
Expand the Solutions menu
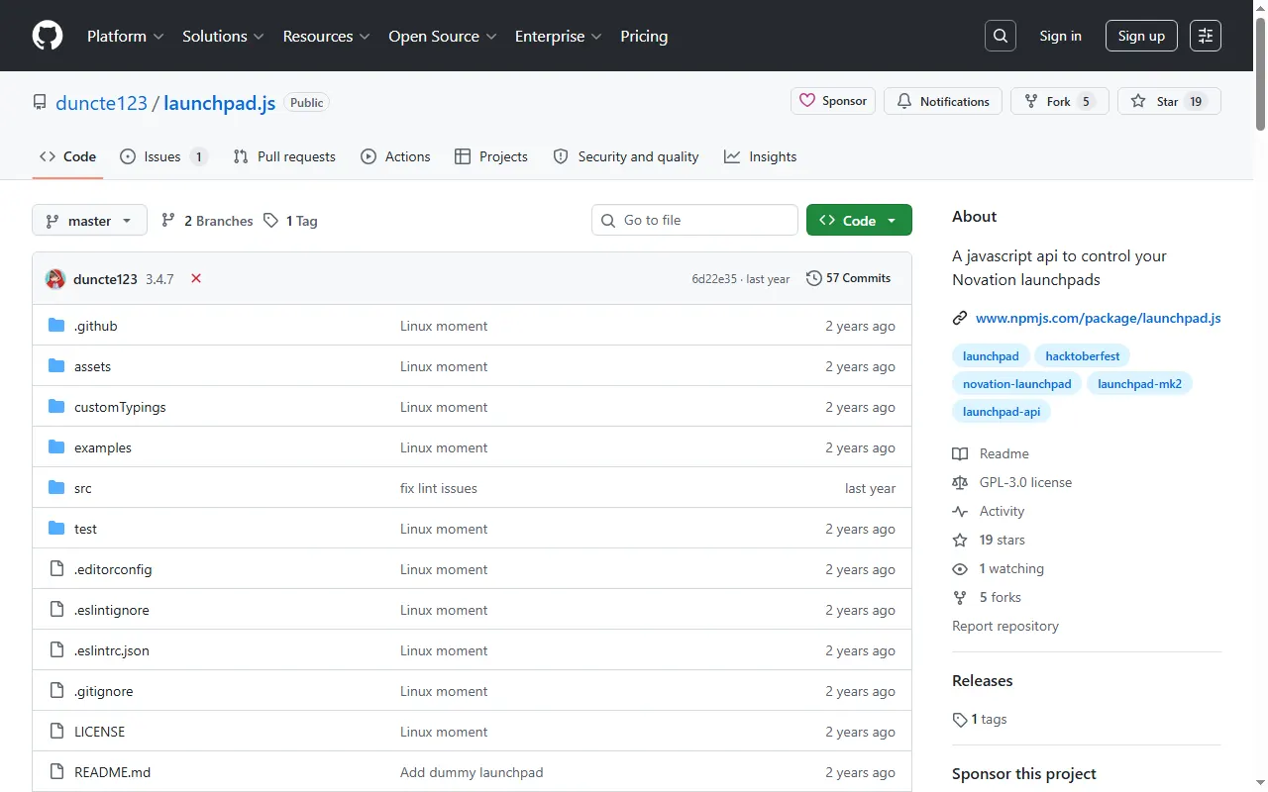coord(223,36)
